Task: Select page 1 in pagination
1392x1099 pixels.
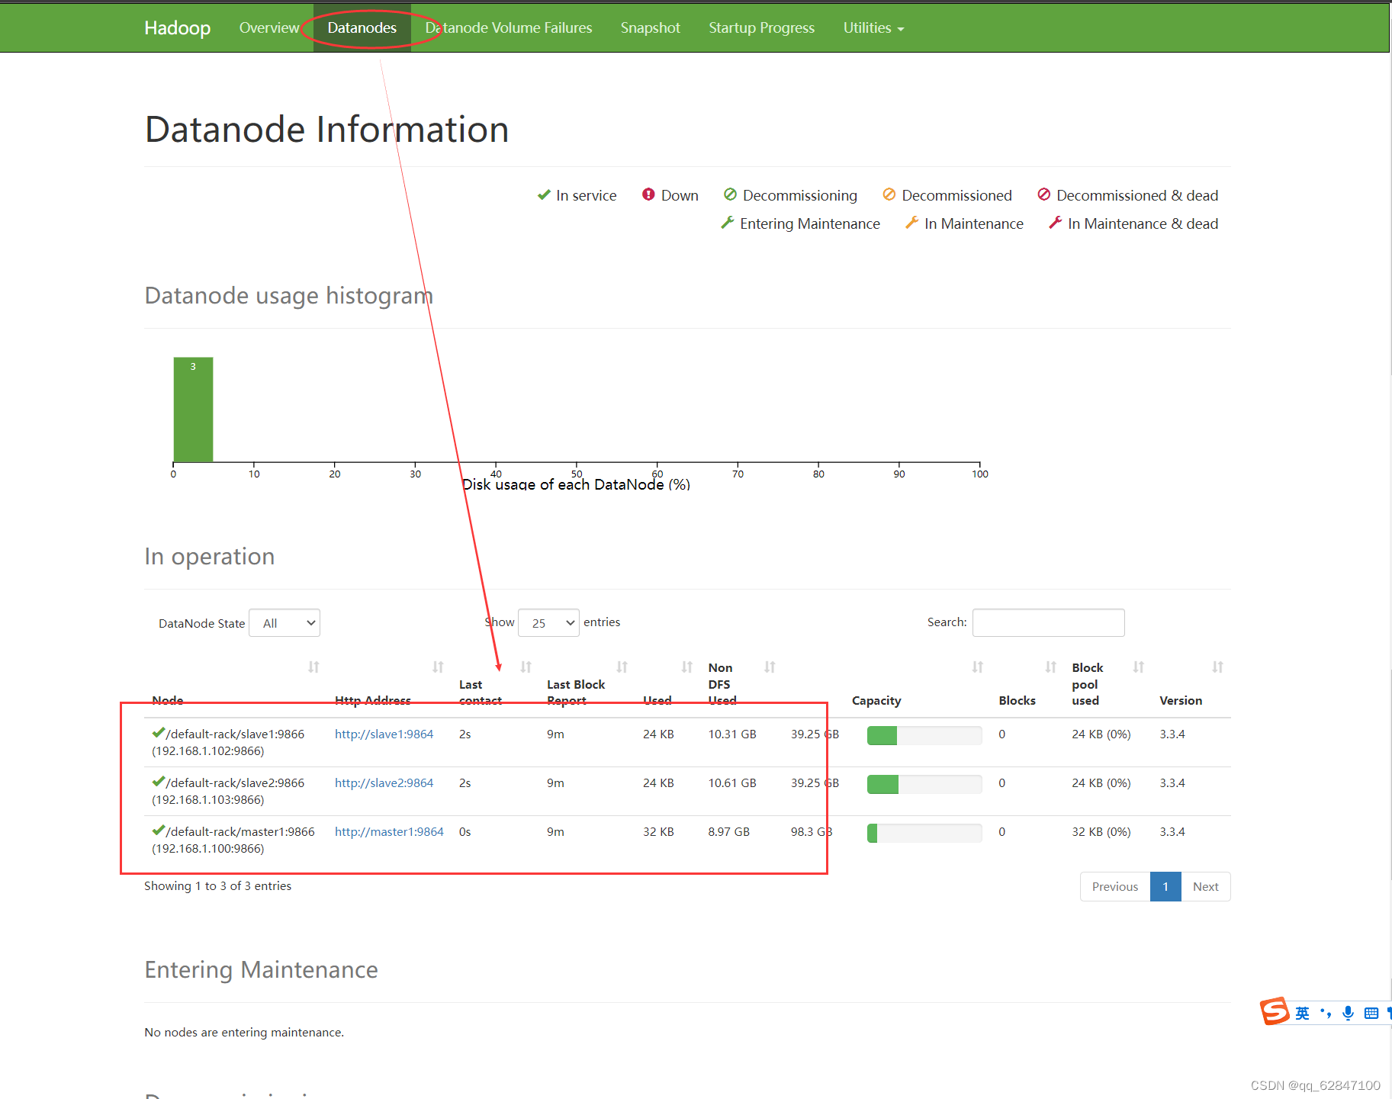Action: [x=1165, y=886]
